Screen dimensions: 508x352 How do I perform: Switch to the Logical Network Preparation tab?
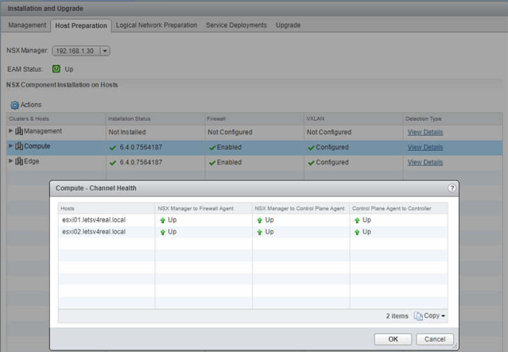(x=156, y=25)
